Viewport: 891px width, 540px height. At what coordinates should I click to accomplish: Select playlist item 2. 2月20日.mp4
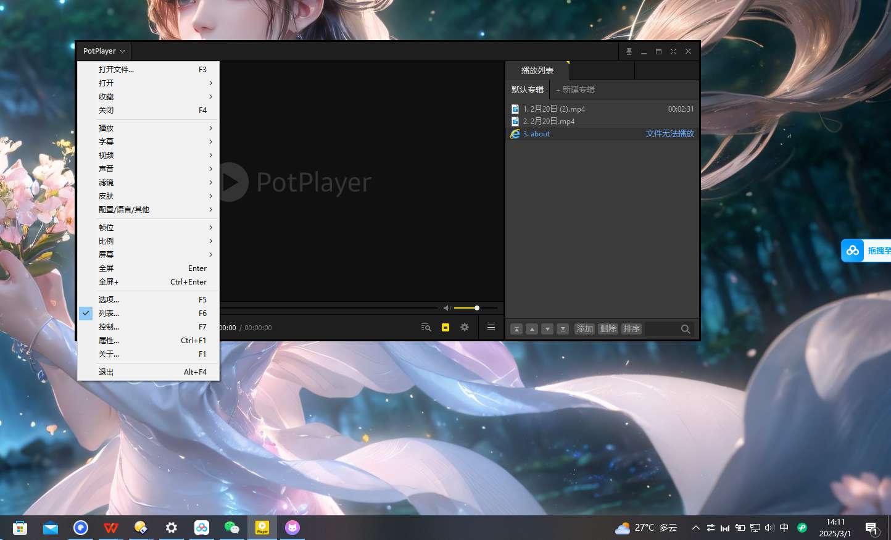[x=602, y=121]
